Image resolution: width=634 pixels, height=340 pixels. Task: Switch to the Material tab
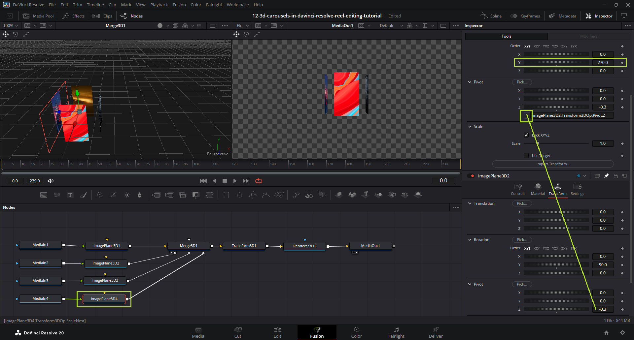538,189
